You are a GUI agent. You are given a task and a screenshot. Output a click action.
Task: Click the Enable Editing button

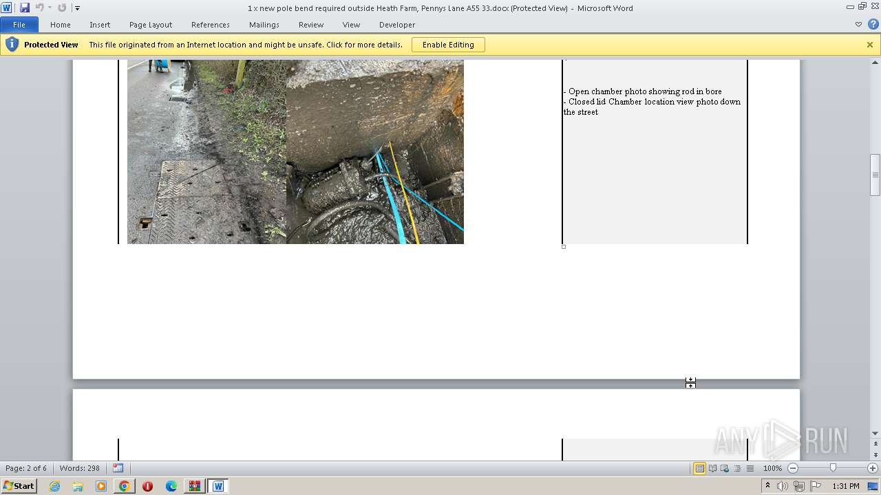[x=448, y=45]
